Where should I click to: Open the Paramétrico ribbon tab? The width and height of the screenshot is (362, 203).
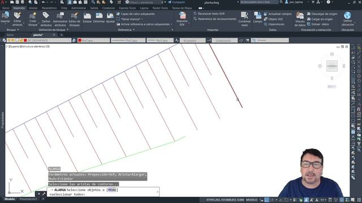tap(49, 8)
